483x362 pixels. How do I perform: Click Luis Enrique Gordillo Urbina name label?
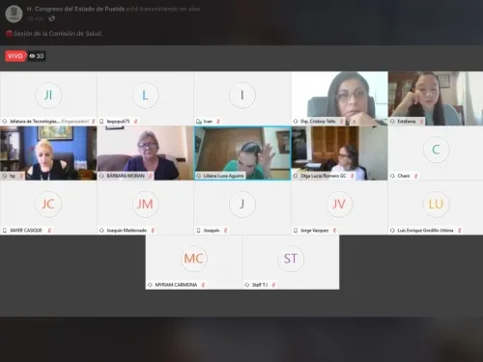click(425, 231)
